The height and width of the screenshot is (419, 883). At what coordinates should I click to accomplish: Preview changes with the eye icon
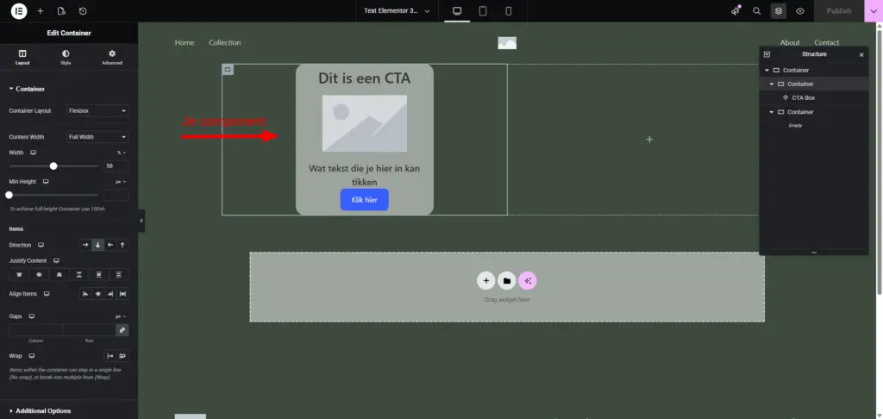[x=800, y=10]
